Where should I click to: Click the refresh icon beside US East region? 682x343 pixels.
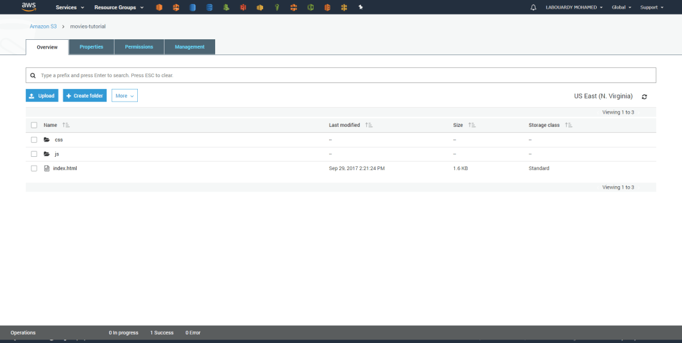(644, 96)
